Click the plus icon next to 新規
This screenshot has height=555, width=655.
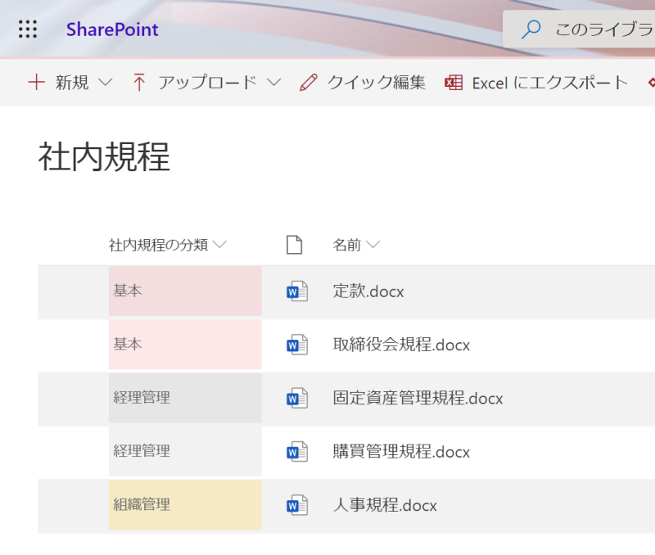click(35, 82)
